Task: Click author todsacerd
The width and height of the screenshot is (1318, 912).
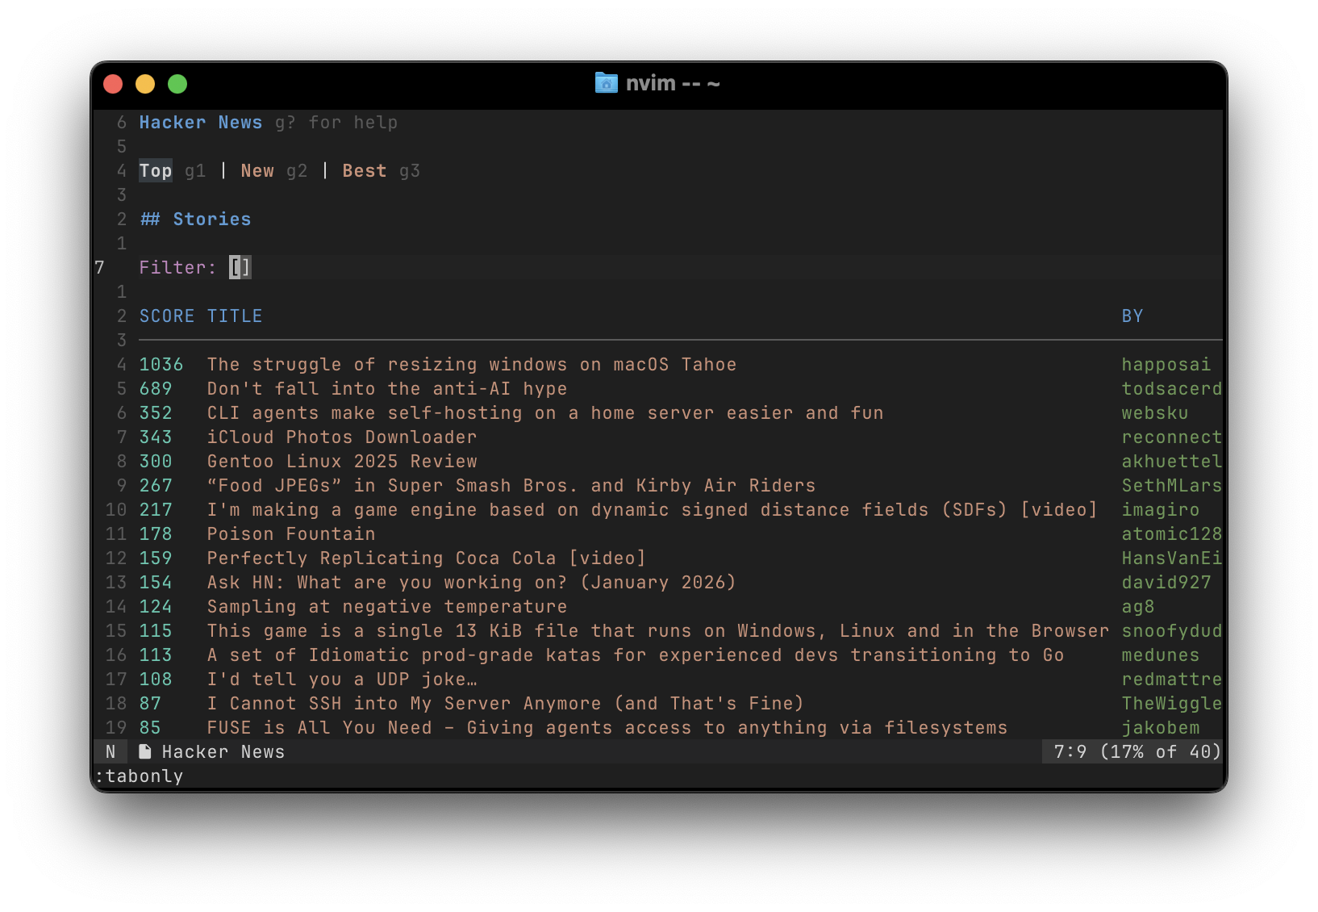Action: click(1172, 388)
